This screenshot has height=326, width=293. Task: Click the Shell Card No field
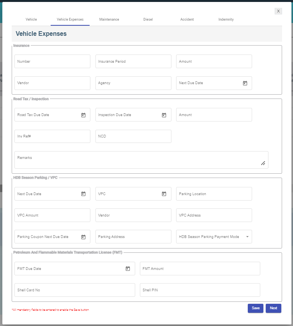(74, 290)
